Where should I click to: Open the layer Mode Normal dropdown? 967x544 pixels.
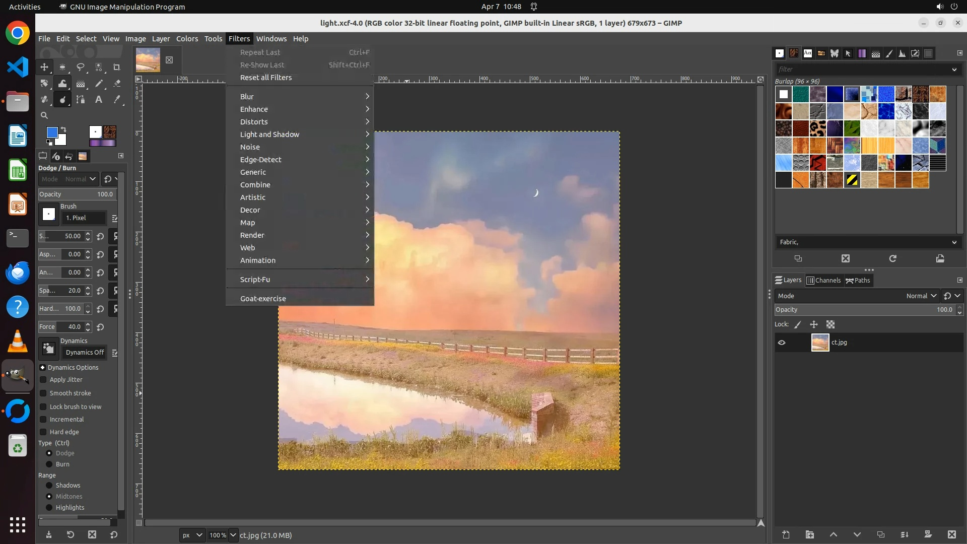click(x=921, y=296)
